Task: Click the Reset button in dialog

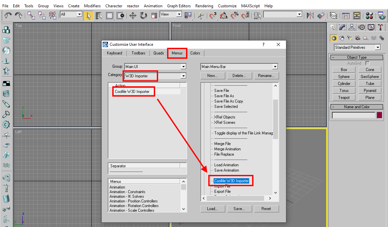Action: coord(266,209)
